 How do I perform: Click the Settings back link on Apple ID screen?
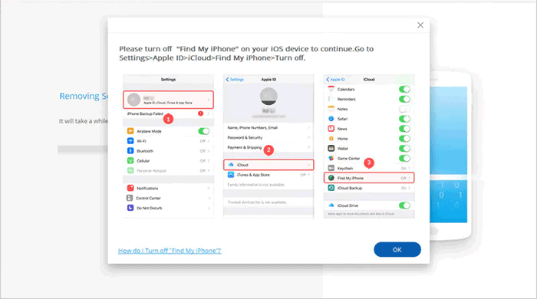235,80
